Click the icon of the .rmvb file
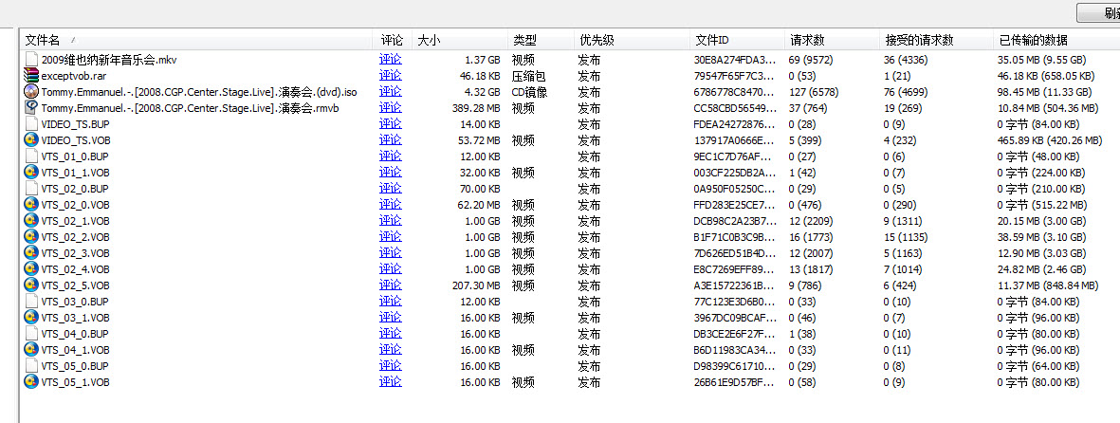Viewport: 1120px width, 423px height. (x=32, y=108)
